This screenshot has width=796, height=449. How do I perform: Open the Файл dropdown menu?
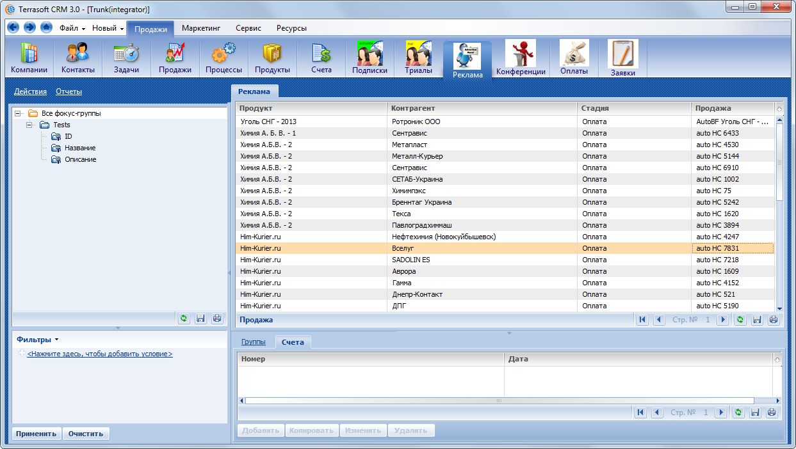point(72,28)
